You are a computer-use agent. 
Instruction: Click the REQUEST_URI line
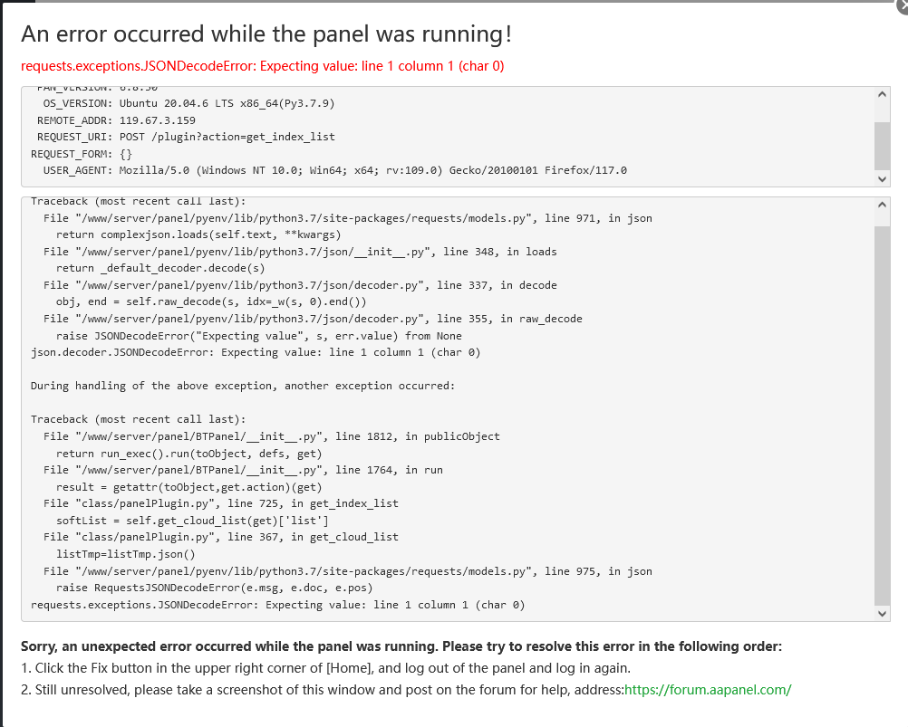click(183, 137)
